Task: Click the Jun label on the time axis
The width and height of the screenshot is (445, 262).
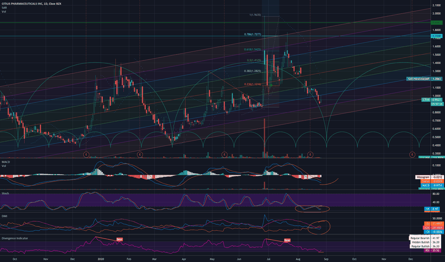Action: tap(239, 259)
